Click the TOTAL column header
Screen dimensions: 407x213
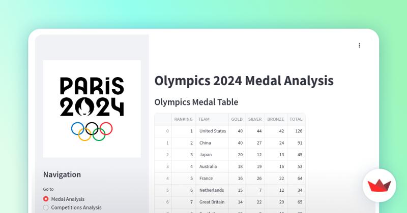296,119
